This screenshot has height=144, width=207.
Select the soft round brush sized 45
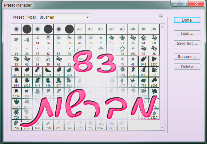(133, 61)
